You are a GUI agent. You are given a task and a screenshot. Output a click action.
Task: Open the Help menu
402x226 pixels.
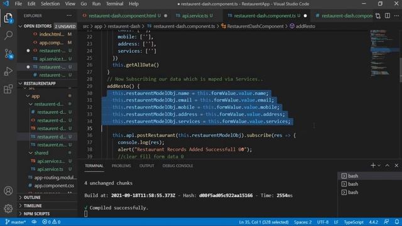pyautogui.click(x=134, y=4)
